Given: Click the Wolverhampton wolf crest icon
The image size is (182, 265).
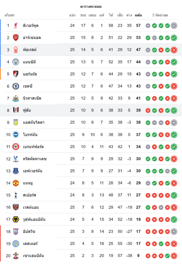Looking at the screenshot, I should (16, 219).
